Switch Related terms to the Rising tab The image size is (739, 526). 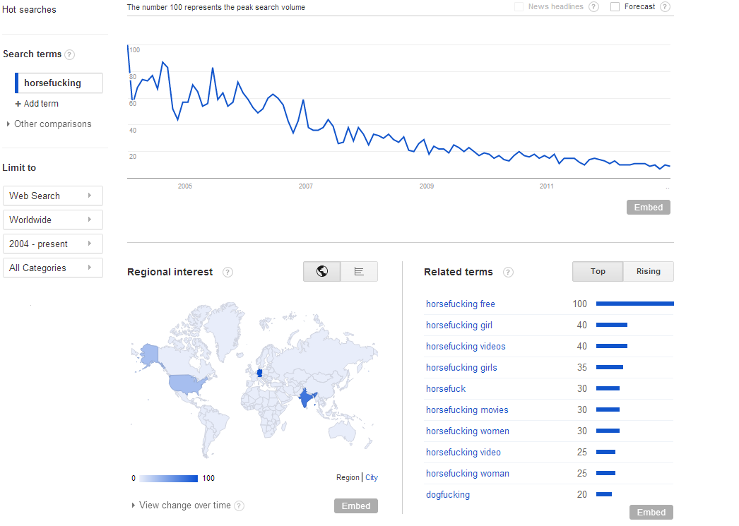click(x=648, y=271)
